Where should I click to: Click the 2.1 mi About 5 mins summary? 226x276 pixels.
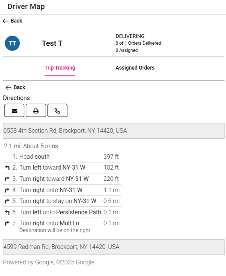31,146
